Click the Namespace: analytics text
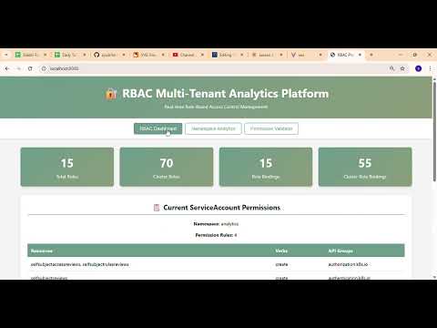The width and height of the screenshot is (437, 328). click(x=216, y=224)
